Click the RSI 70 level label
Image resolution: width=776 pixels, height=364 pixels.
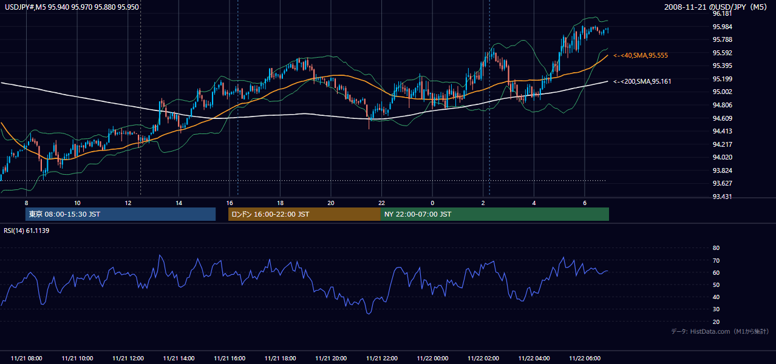point(716,261)
